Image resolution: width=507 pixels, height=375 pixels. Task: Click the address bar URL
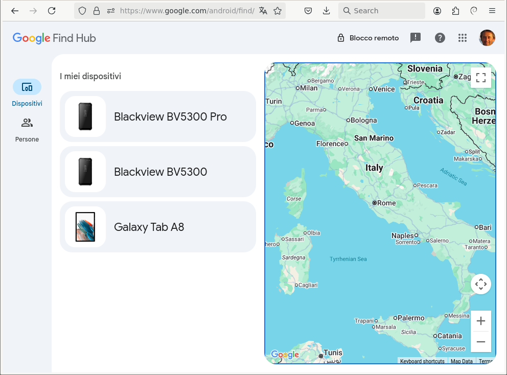[x=187, y=11]
